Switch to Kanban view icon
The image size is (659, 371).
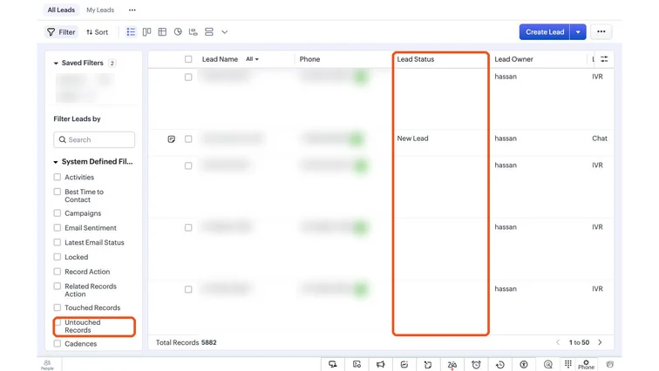pyautogui.click(x=146, y=32)
